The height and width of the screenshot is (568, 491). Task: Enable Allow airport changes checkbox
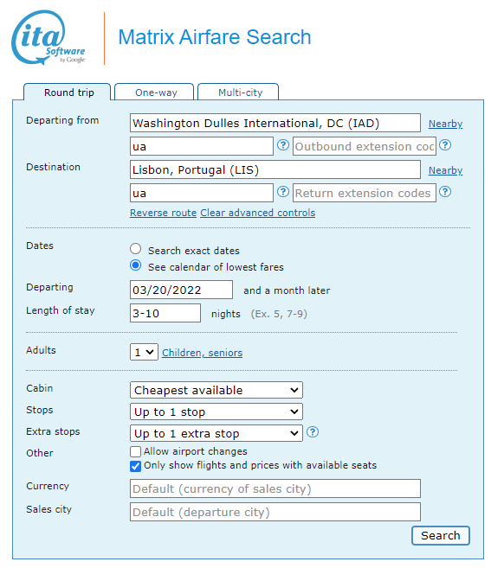tap(135, 451)
